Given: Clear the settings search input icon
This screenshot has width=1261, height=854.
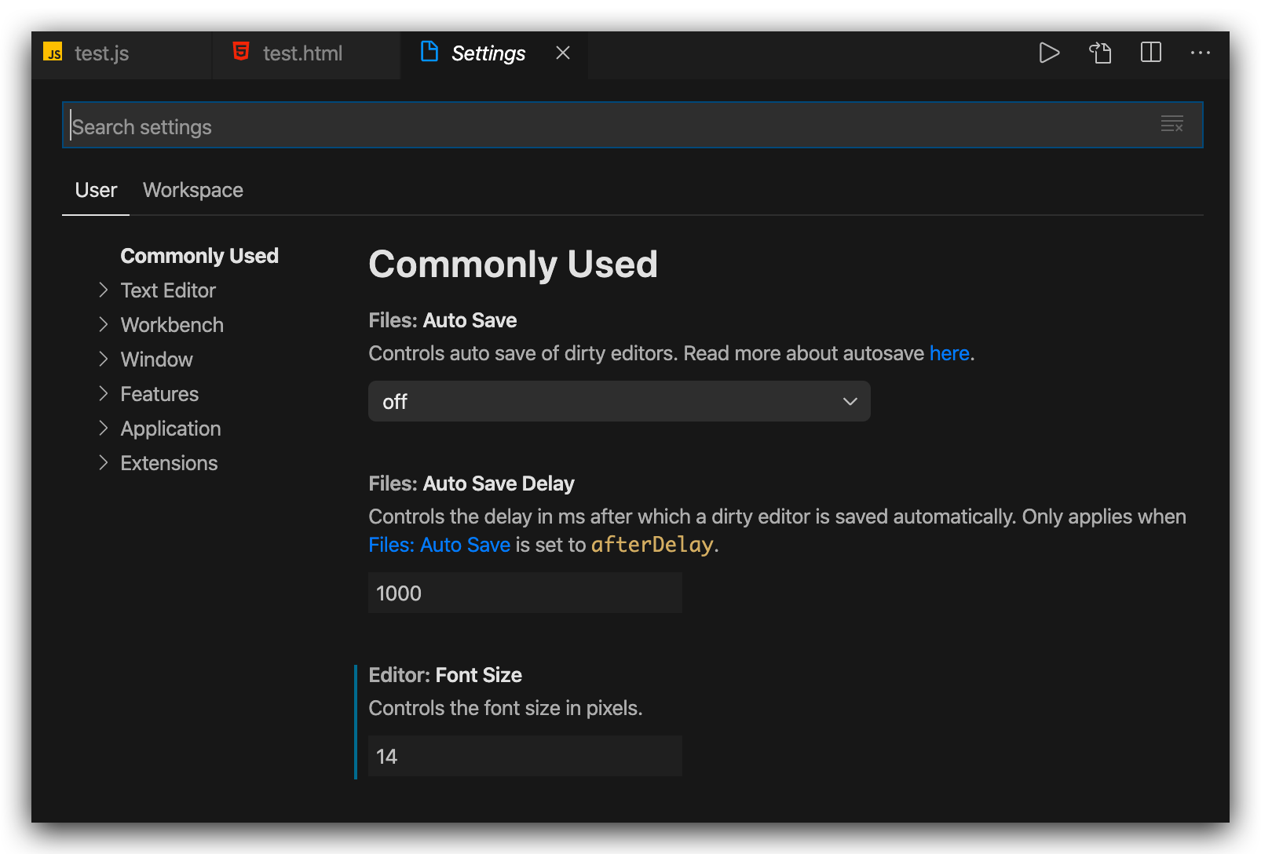Looking at the screenshot, I should (1171, 124).
